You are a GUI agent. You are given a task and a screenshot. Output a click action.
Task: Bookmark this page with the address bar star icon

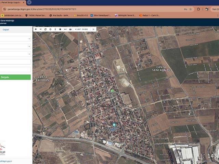pyautogui.click(x=191, y=9)
